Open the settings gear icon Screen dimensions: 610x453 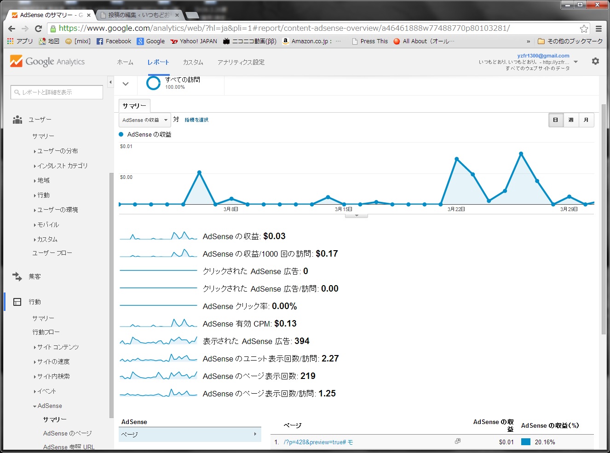[x=595, y=61]
